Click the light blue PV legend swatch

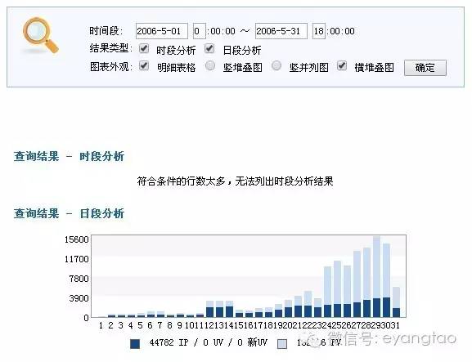pos(282,344)
